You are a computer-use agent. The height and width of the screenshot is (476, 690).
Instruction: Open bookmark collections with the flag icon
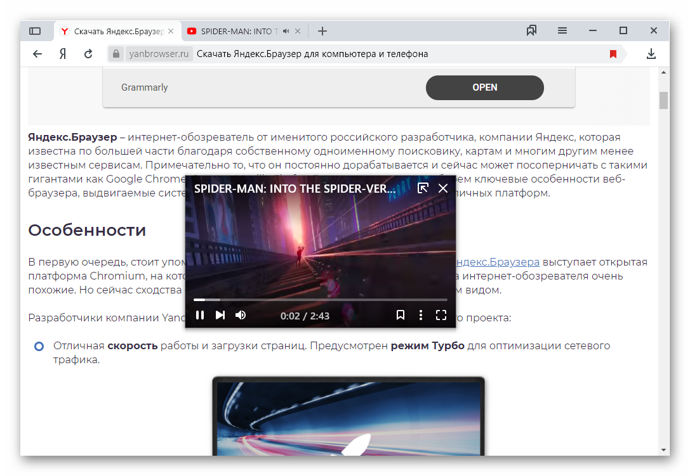tap(531, 30)
